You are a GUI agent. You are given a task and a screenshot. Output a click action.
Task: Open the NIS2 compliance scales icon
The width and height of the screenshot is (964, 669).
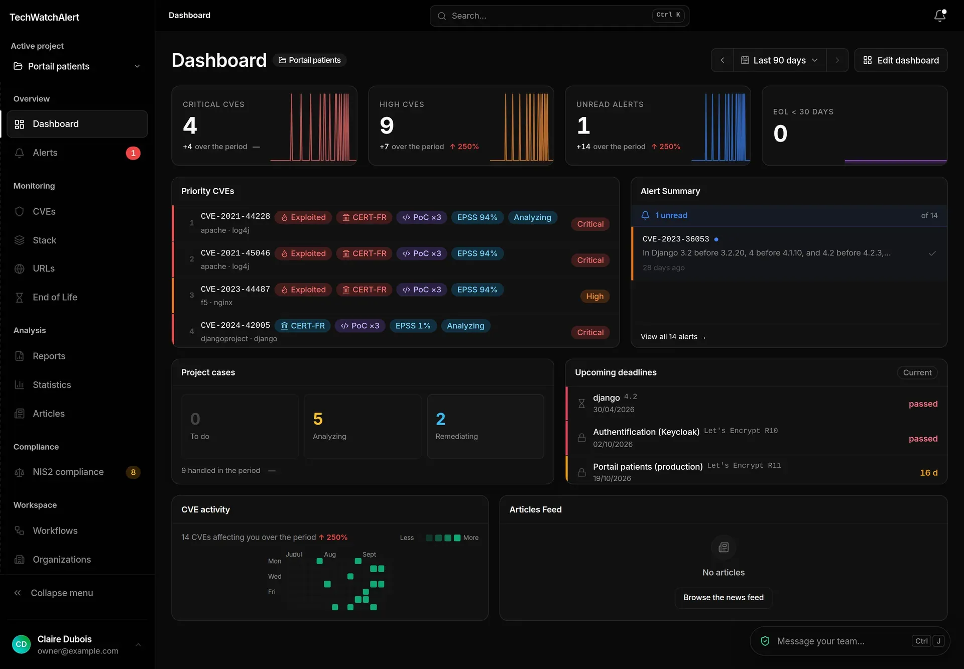pyautogui.click(x=20, y=472)
